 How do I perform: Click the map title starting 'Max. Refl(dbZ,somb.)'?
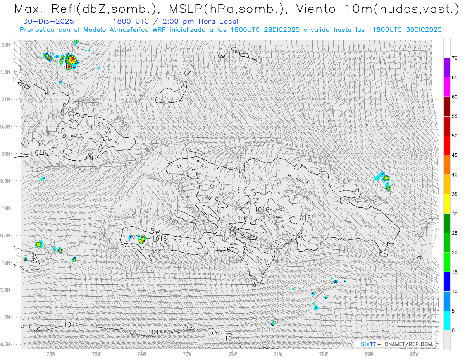[236, 9]
